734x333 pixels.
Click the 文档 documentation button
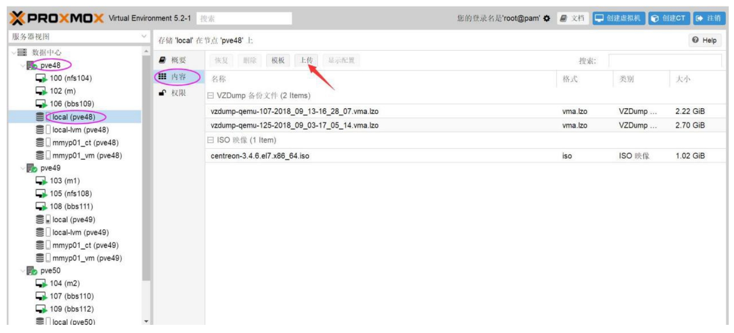click(572, 18)
